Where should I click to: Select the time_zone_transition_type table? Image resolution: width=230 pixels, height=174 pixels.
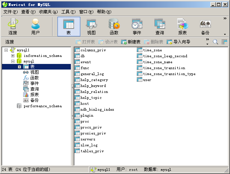tap(166, 74)
